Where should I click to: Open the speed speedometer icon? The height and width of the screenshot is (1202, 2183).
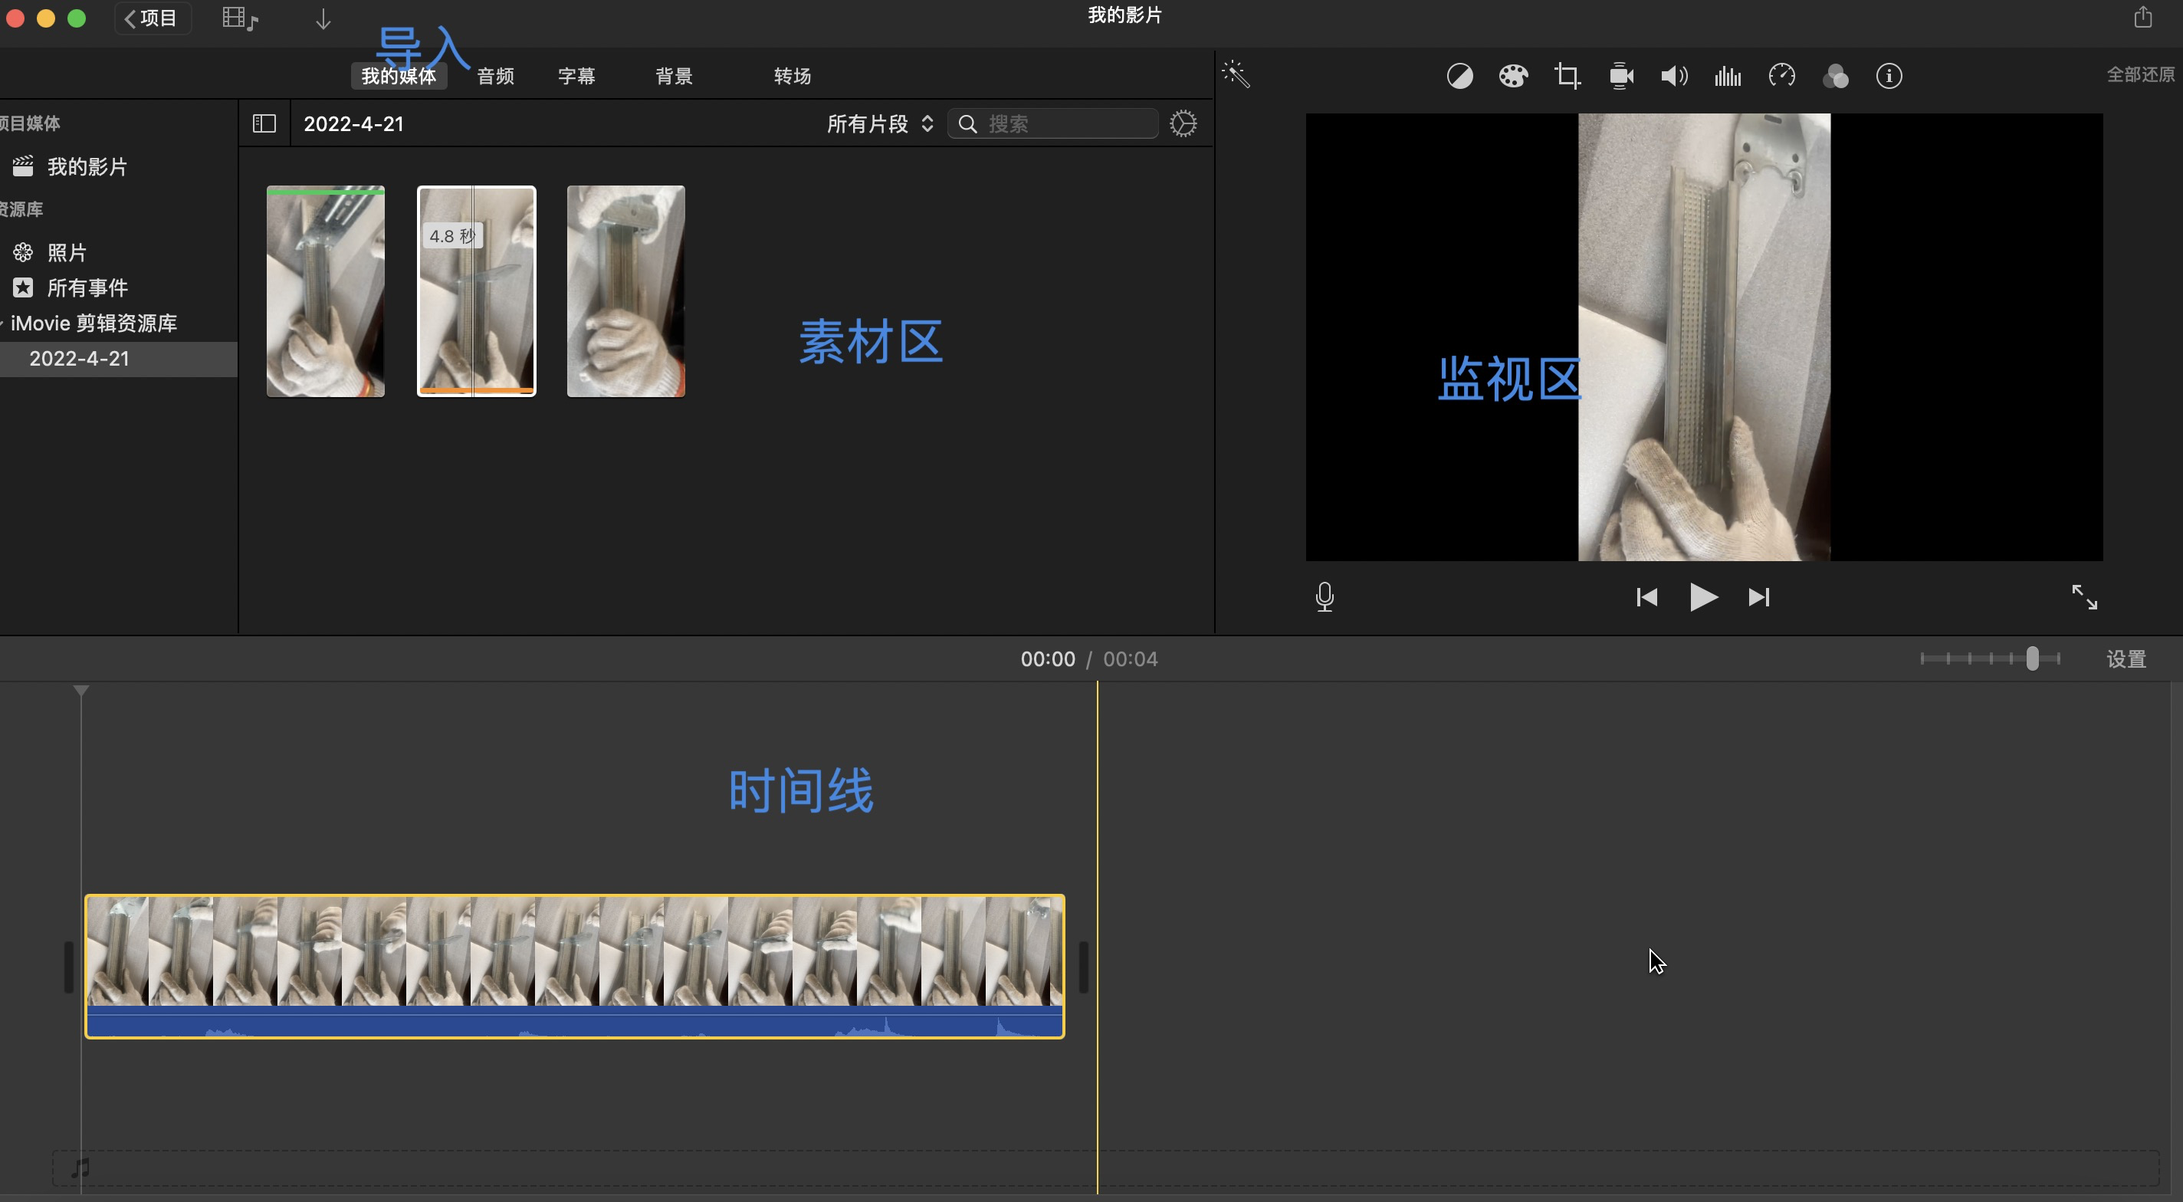tap(1781, 75)
